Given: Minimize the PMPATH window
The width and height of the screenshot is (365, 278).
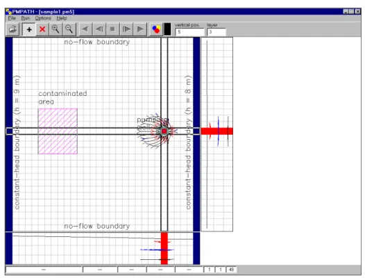Looking at the screenshot, I should point(346,12).
